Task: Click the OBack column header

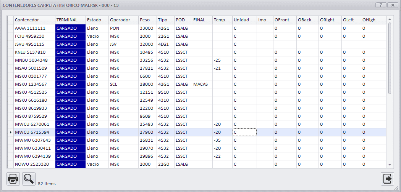Action: (307, 20)
